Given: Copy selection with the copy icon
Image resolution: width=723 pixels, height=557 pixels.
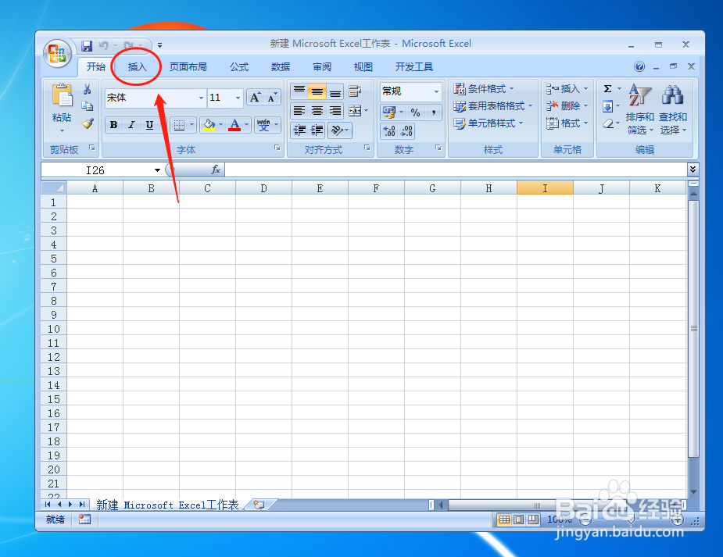Looking at the screenshot, I should pyautogui.click(x=87, y=106).
